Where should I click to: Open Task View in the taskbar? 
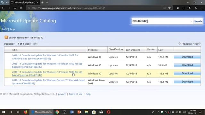click(18, 112)
